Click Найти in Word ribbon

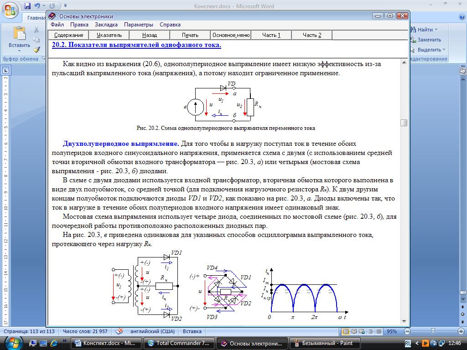point(425,30)
